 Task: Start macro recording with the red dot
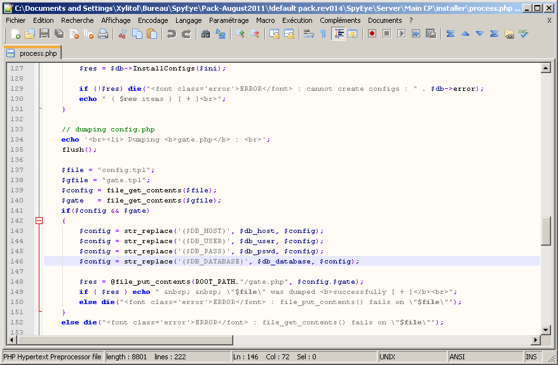click(372, 34)
